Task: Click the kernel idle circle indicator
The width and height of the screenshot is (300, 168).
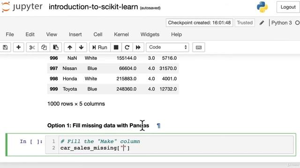Action: [x=297, y=23]
